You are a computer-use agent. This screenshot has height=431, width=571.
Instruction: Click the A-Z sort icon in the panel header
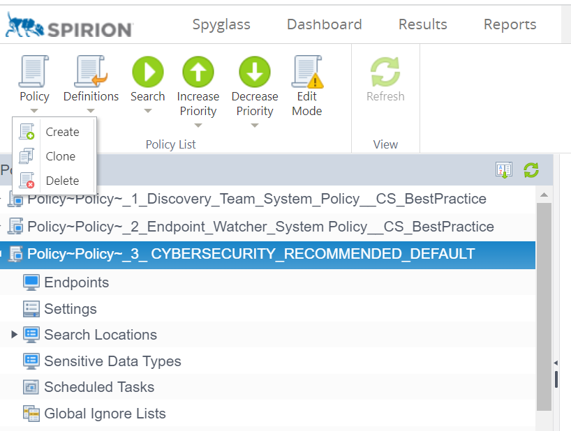(x=504, y=170)
